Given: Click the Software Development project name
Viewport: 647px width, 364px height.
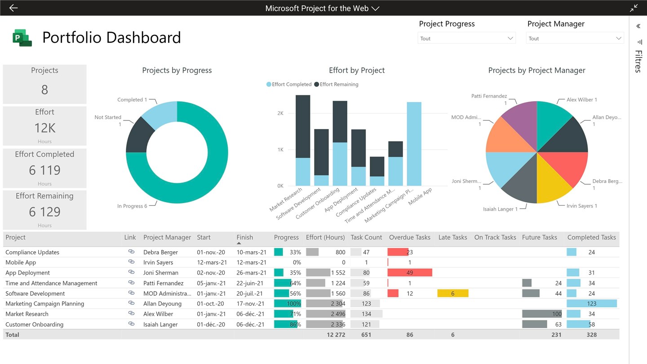Looking at the screenshot, I should 35,293.
